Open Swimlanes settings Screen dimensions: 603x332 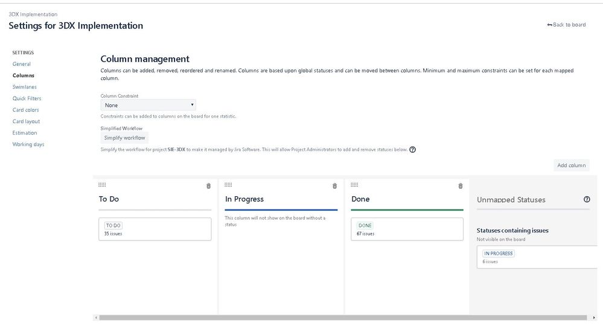click(25, 87)
